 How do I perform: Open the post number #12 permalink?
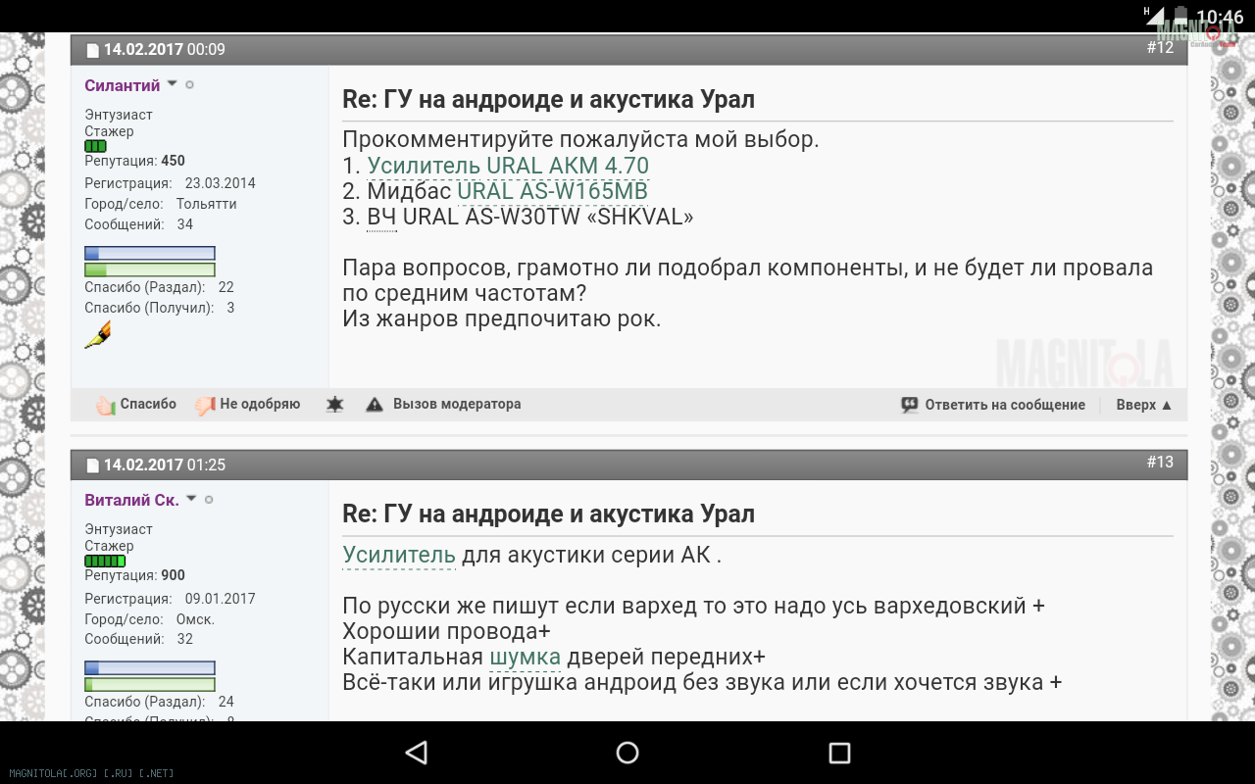coord(1160,47)
